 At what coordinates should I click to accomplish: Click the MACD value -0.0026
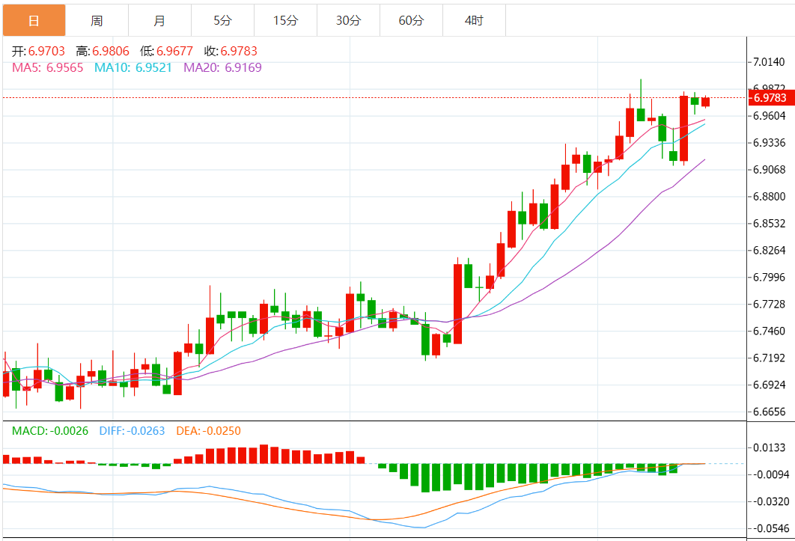point(68,431)
